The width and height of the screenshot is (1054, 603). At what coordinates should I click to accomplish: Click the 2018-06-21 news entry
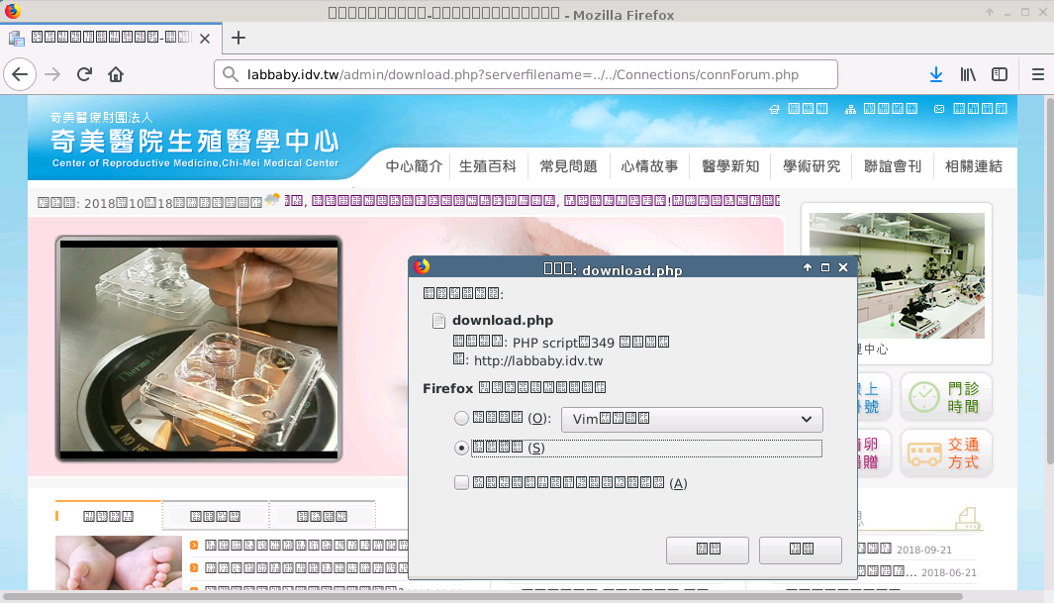point(916,572)
